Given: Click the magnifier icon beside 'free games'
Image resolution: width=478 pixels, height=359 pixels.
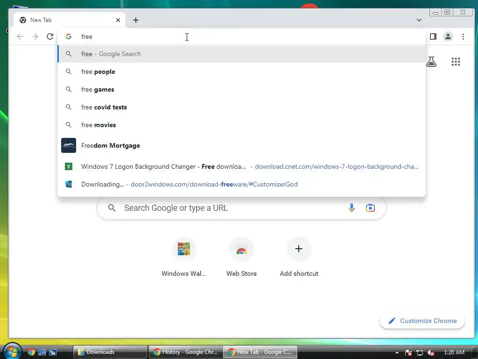Looking at the screenshot, I should coord(69,89).
